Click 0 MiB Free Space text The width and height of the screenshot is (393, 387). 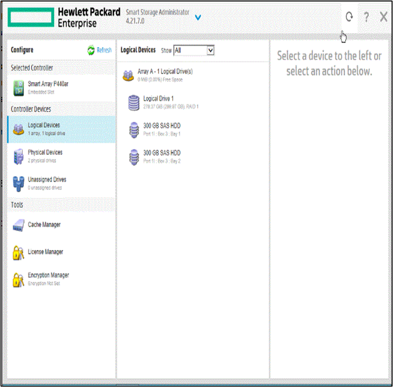[x=160, y=80]
